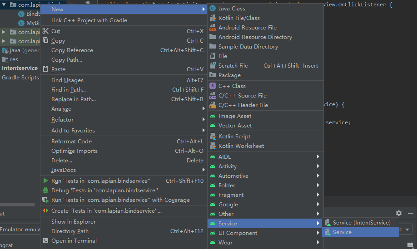The image size is (417, 249).
Task: Choose Reformat Code menu entry
Action: (x=71, y=142)
